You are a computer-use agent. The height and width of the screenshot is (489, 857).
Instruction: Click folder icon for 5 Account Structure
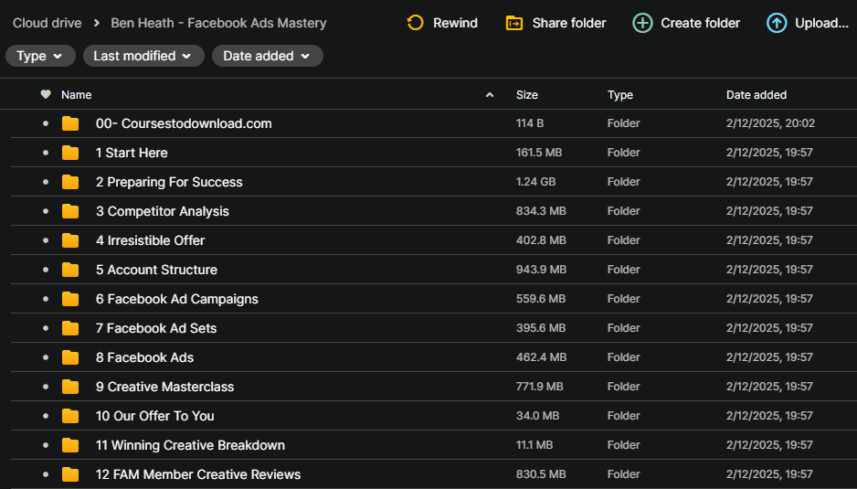[70, 270]
